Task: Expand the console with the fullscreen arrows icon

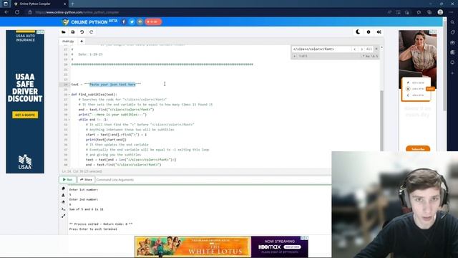Action: (x=64, y=216)
